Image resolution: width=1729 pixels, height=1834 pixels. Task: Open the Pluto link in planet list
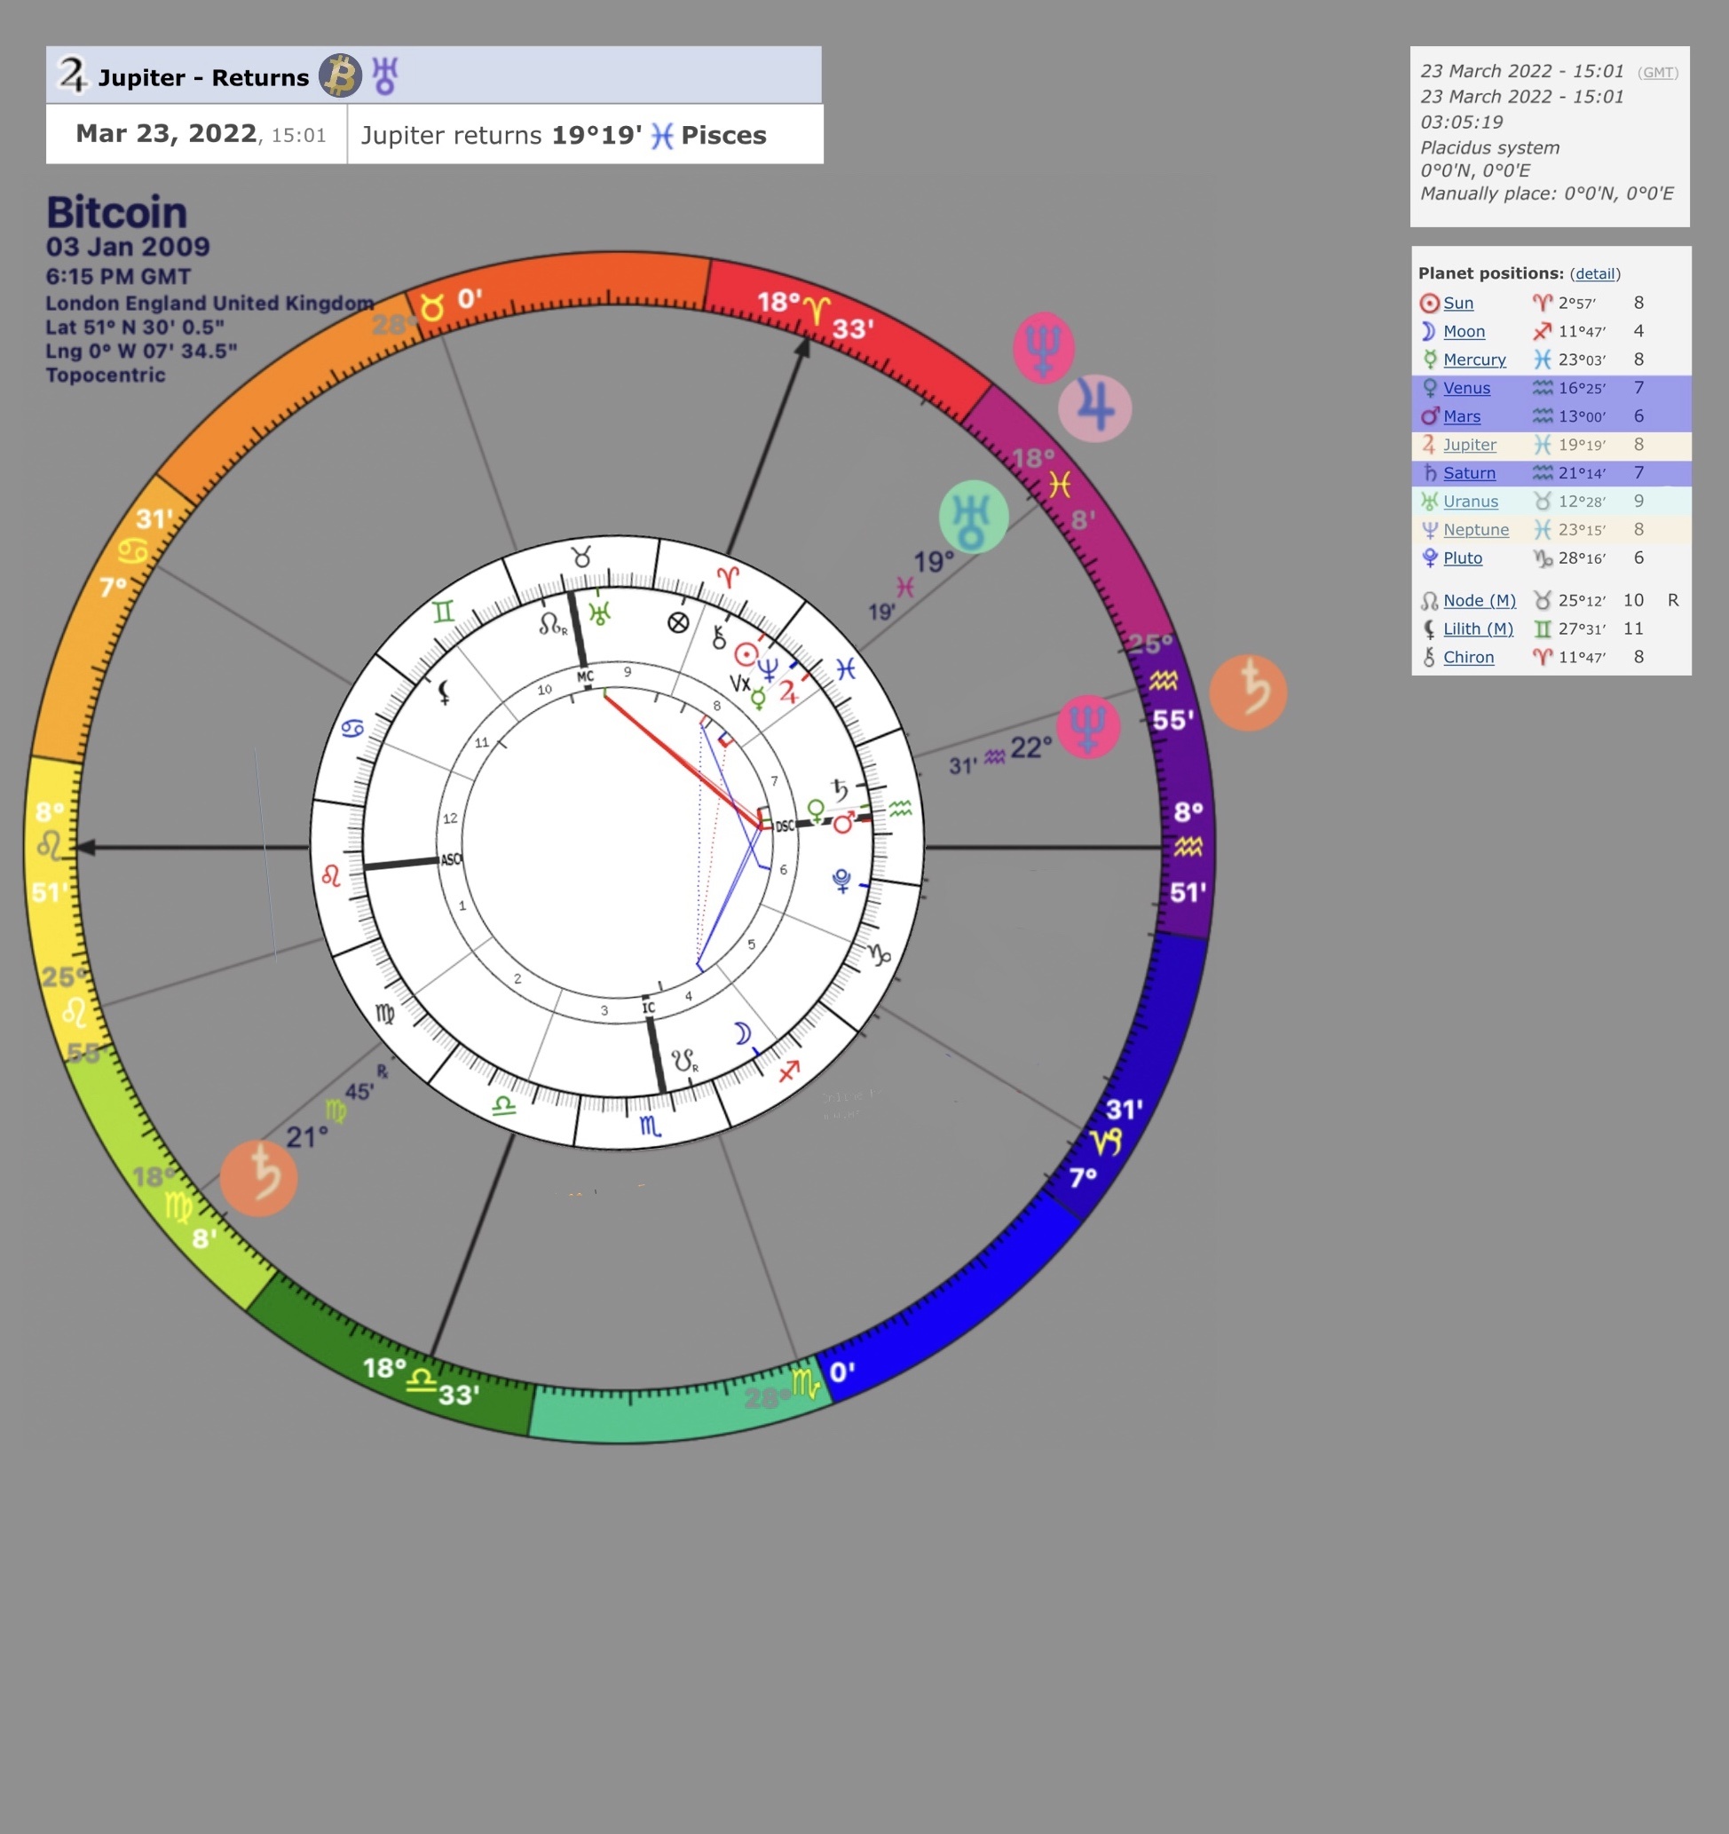pos(1464,558)
